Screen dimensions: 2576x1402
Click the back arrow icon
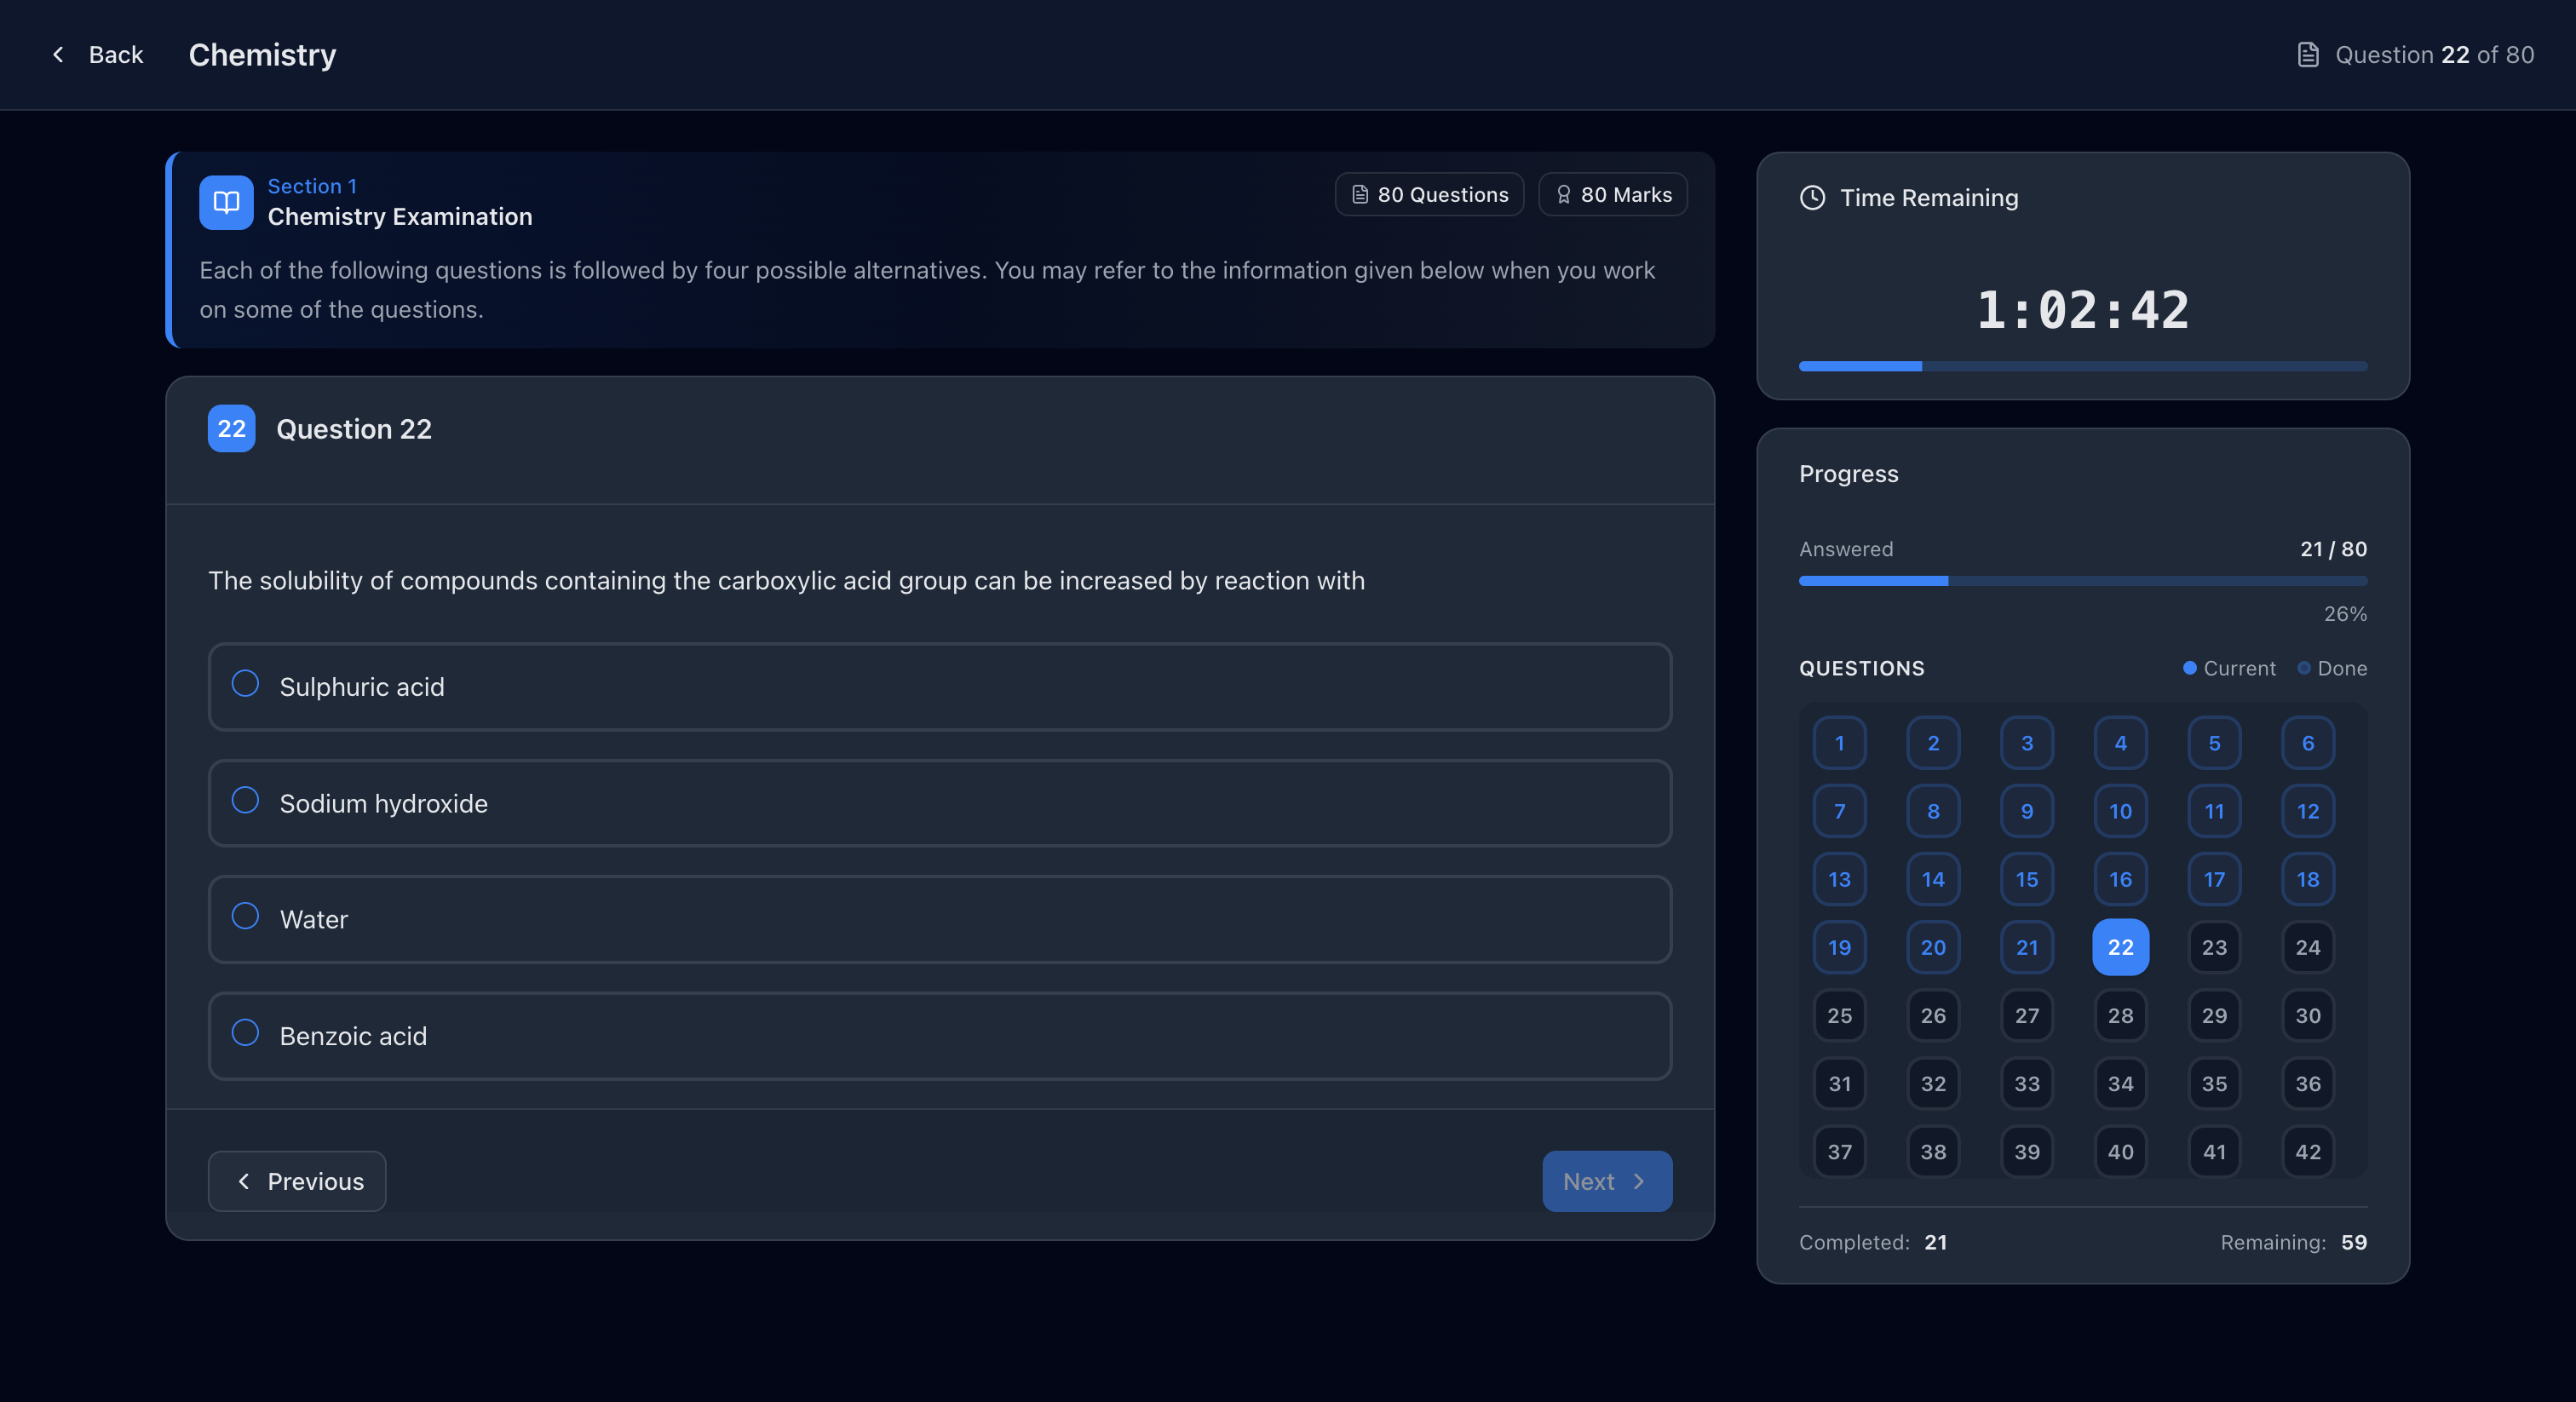point(58,55)
